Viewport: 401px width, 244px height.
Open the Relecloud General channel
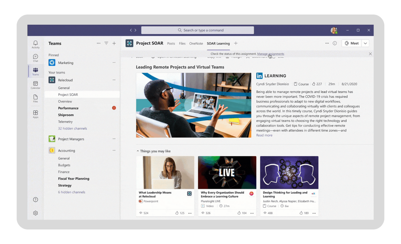(64, 88)
